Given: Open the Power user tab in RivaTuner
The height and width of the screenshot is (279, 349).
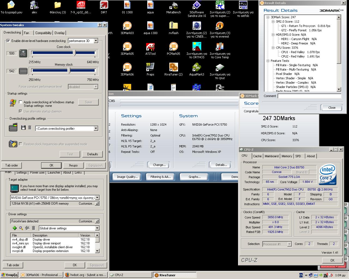Looking at the screenshot, I should click(37, 172).
